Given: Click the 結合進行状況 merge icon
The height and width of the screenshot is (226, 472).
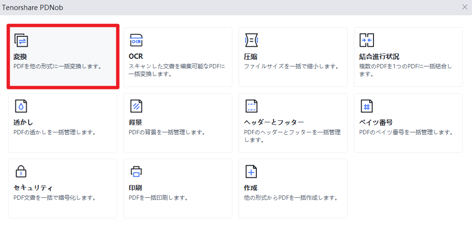Looking at the screenshot, I should pos(367,40).
